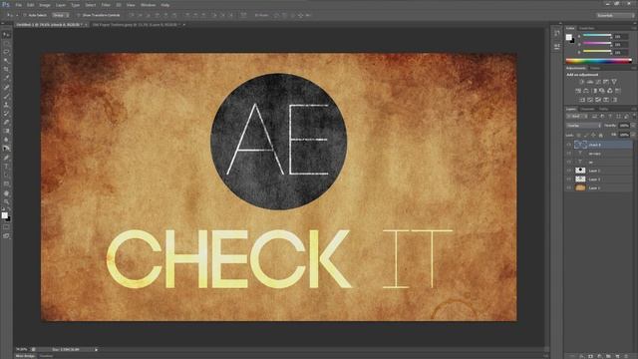Screen dimensions: 638x359
Task: Switch to the Channels tab
Action: point(587,109)
